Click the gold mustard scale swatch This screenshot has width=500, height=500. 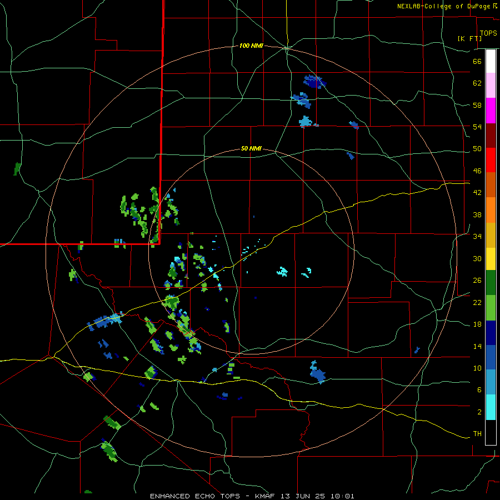(491, 235)
